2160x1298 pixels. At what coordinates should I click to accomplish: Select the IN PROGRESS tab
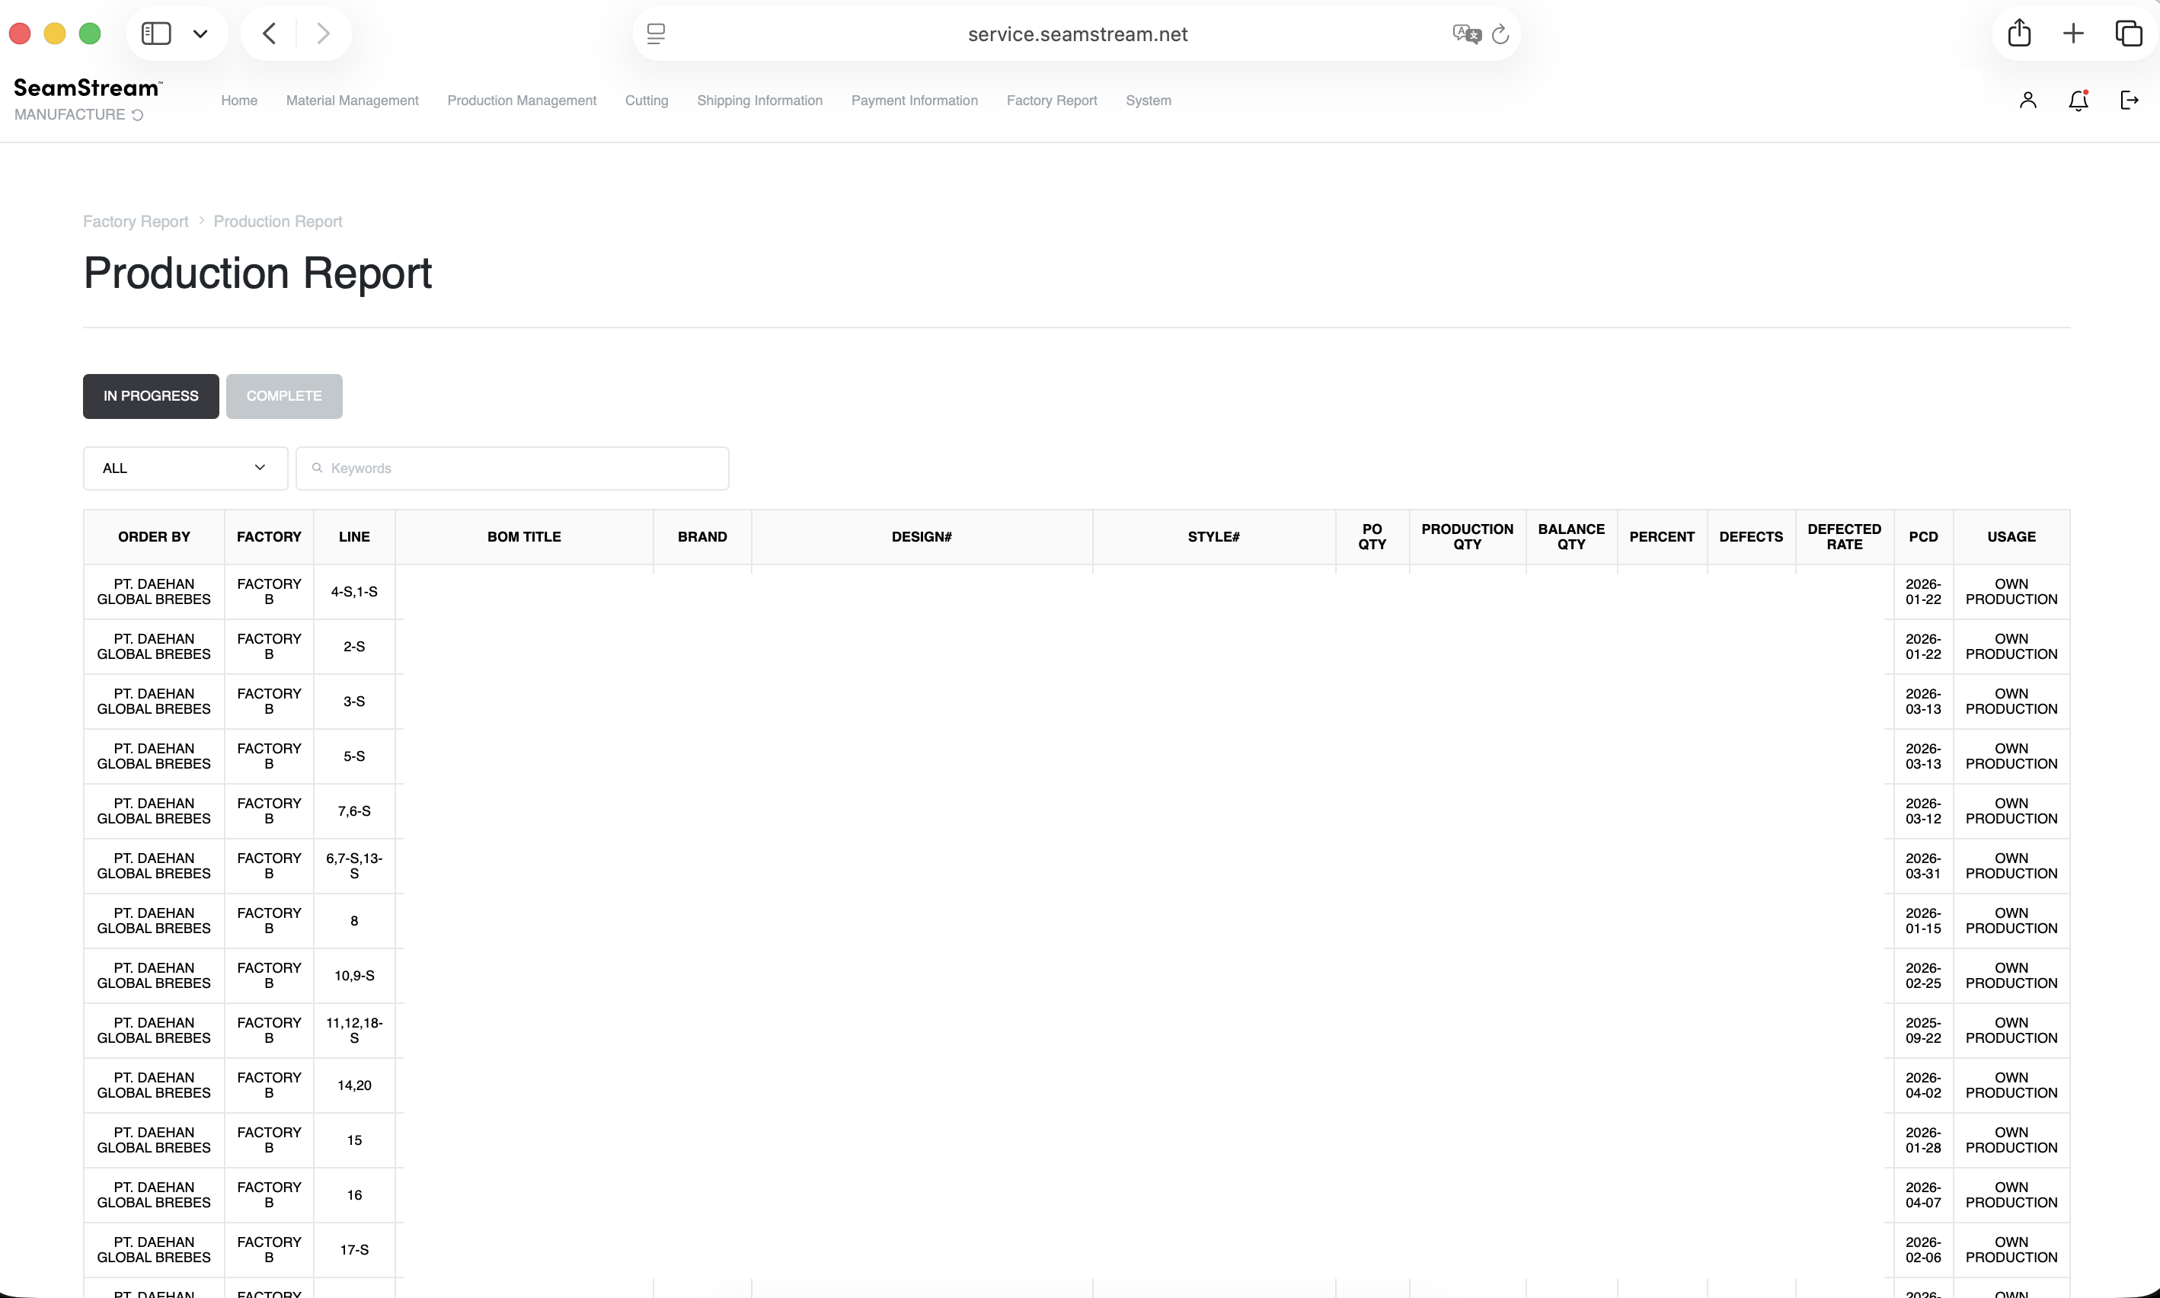pyautogui.click(x=150, y=396)
